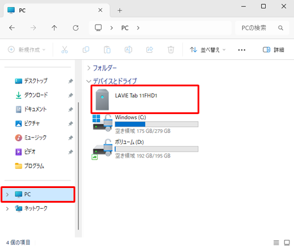Collapse the デバイスとドライブ group
Screen dimensions: 294x248
[x=89, y=81]
